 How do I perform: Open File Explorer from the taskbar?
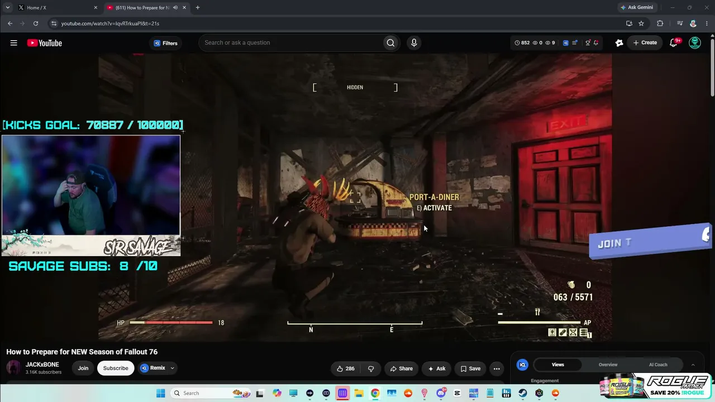click(359, 393)
